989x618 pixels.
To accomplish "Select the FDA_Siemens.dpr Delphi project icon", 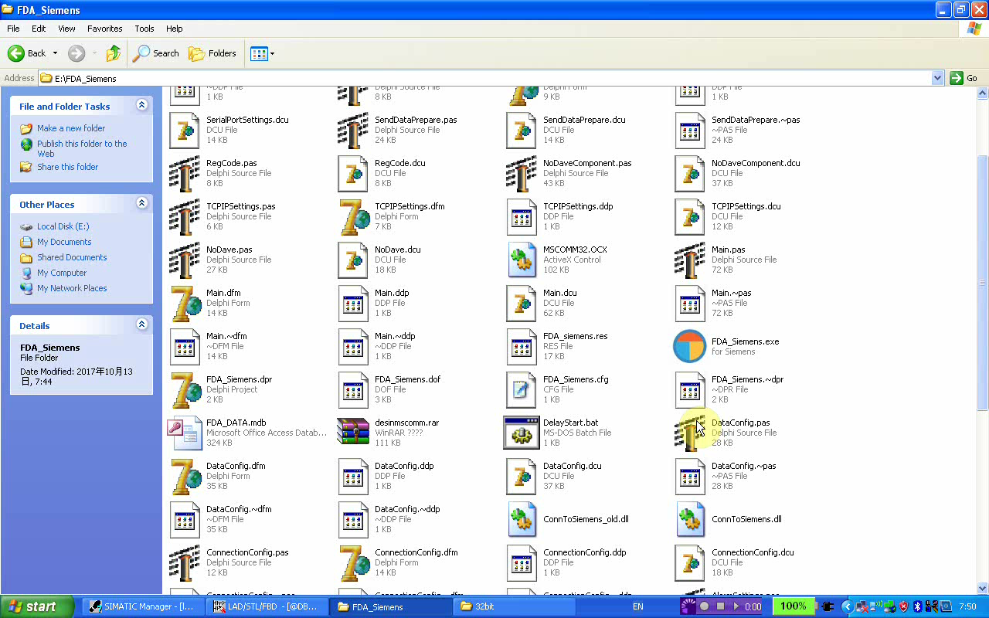I will (185, 389).
